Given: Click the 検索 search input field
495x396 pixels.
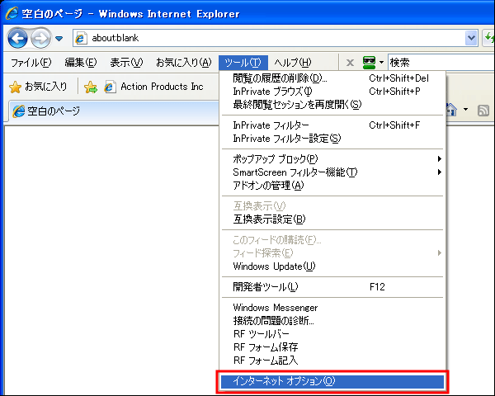Looking at the screenshot, I should pyautogui.click(x=441, y=62).
